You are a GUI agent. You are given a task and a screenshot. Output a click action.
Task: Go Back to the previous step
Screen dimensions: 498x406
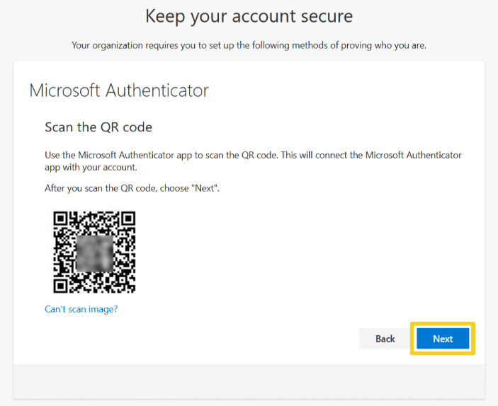tap(385, 338)
